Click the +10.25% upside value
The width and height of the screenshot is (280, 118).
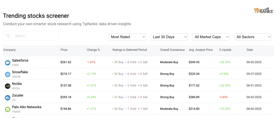(x=225, y=109)
